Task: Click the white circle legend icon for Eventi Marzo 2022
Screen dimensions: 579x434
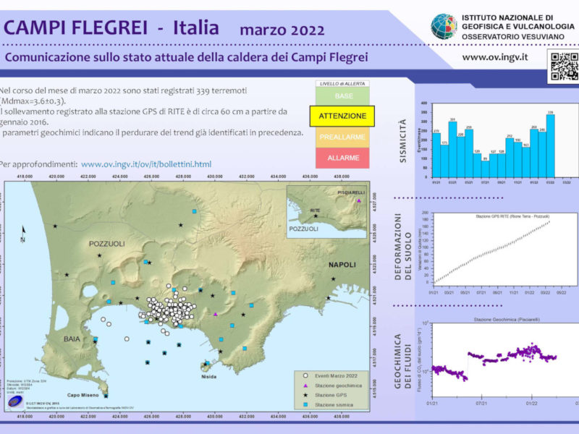Action: pyautogui.click(x=306, y=376)
